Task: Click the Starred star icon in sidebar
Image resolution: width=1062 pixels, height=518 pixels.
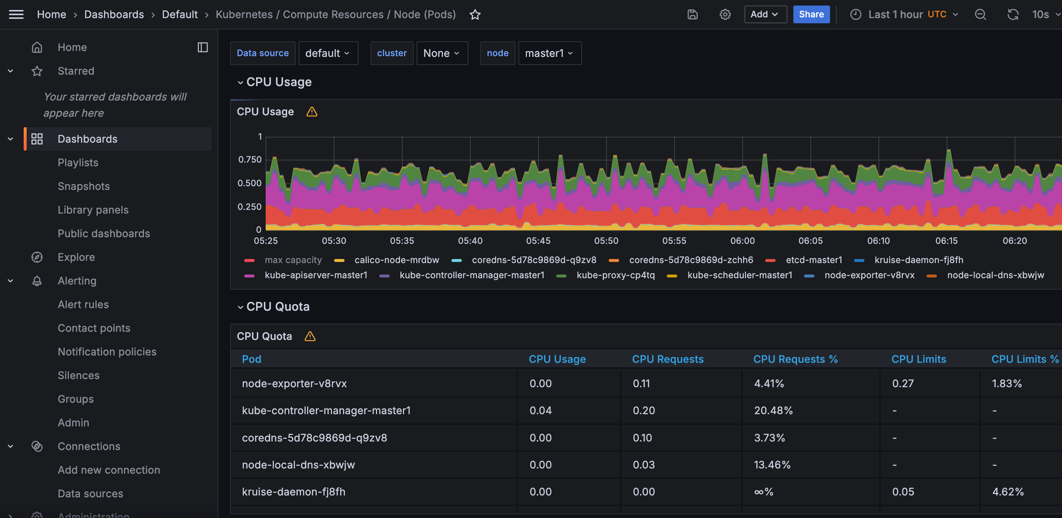Action: pos(37,71)
